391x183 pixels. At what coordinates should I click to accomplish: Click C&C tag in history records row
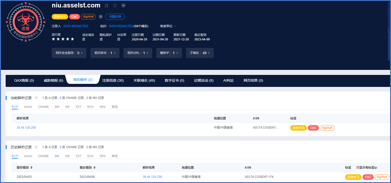(x=368, y=177)
